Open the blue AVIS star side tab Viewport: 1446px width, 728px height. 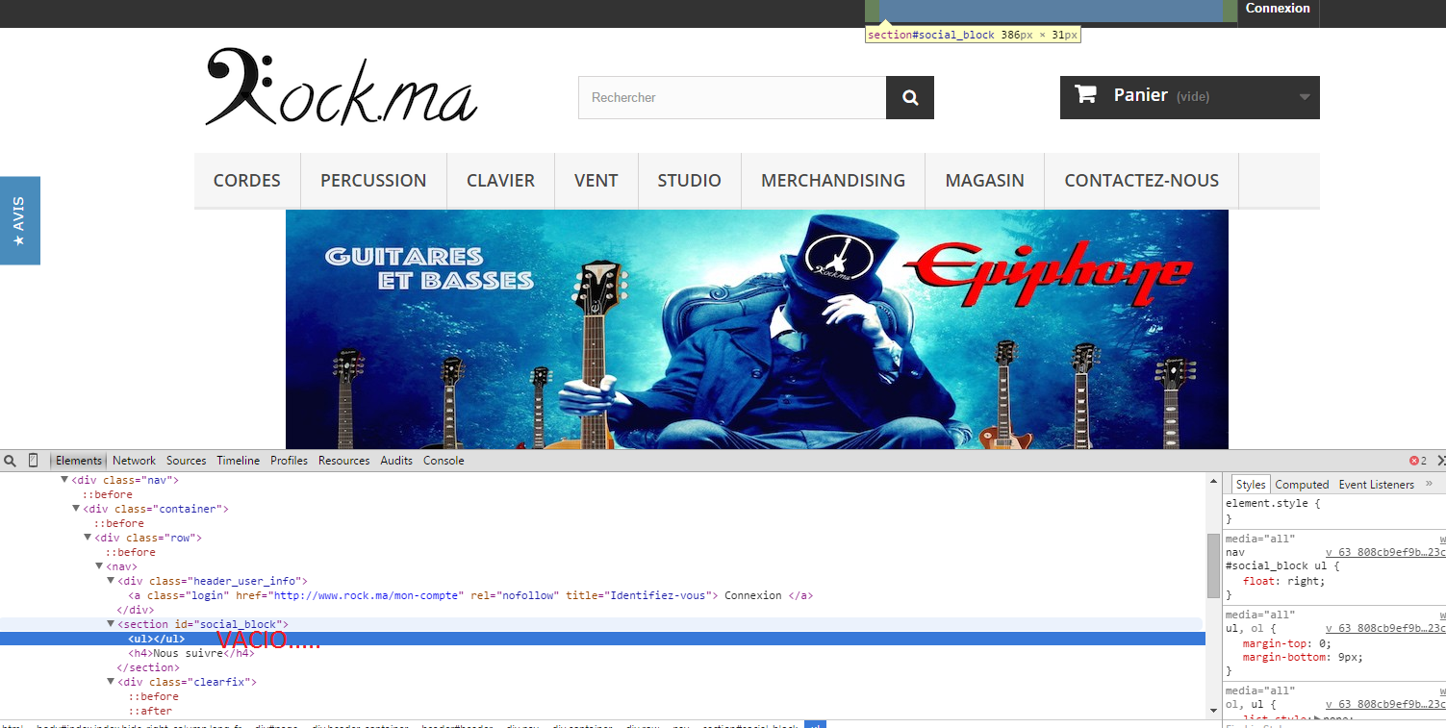20,220
